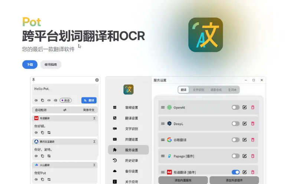Image resolution: width=297 pixels, height=184 pixels.
Task: Edit the OpenAI service configuration
Action: (x=245, y=108)
